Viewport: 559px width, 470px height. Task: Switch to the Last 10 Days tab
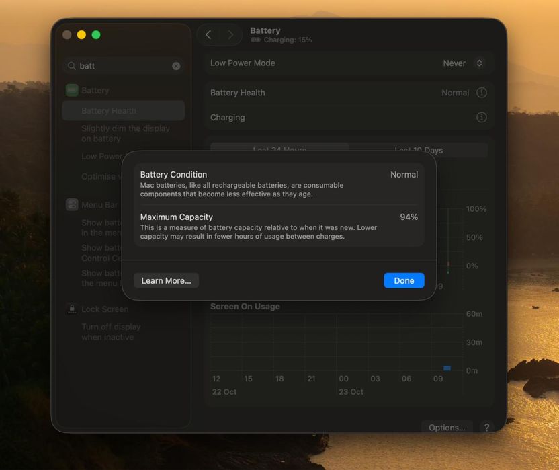coord(419,150)
